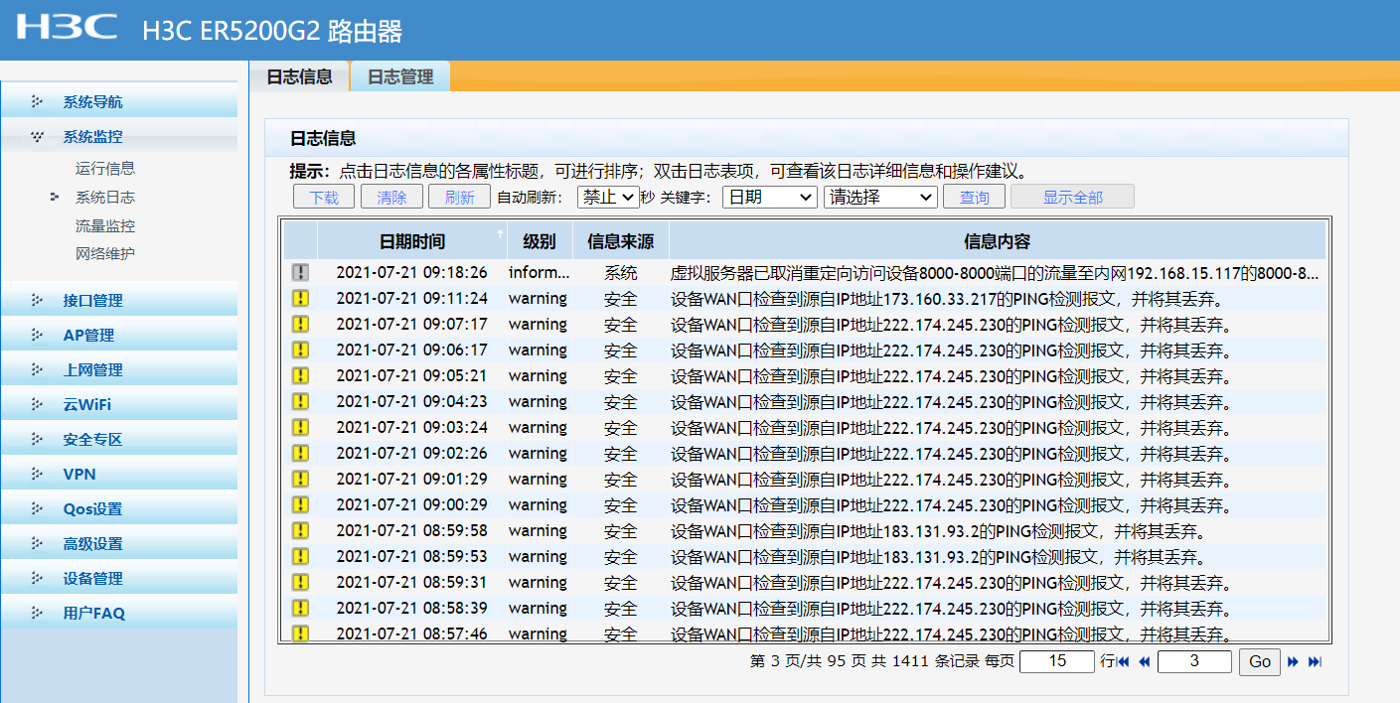
Task: Open the 自动刷新 禁止 dropdown
Action: coord(607,197)
